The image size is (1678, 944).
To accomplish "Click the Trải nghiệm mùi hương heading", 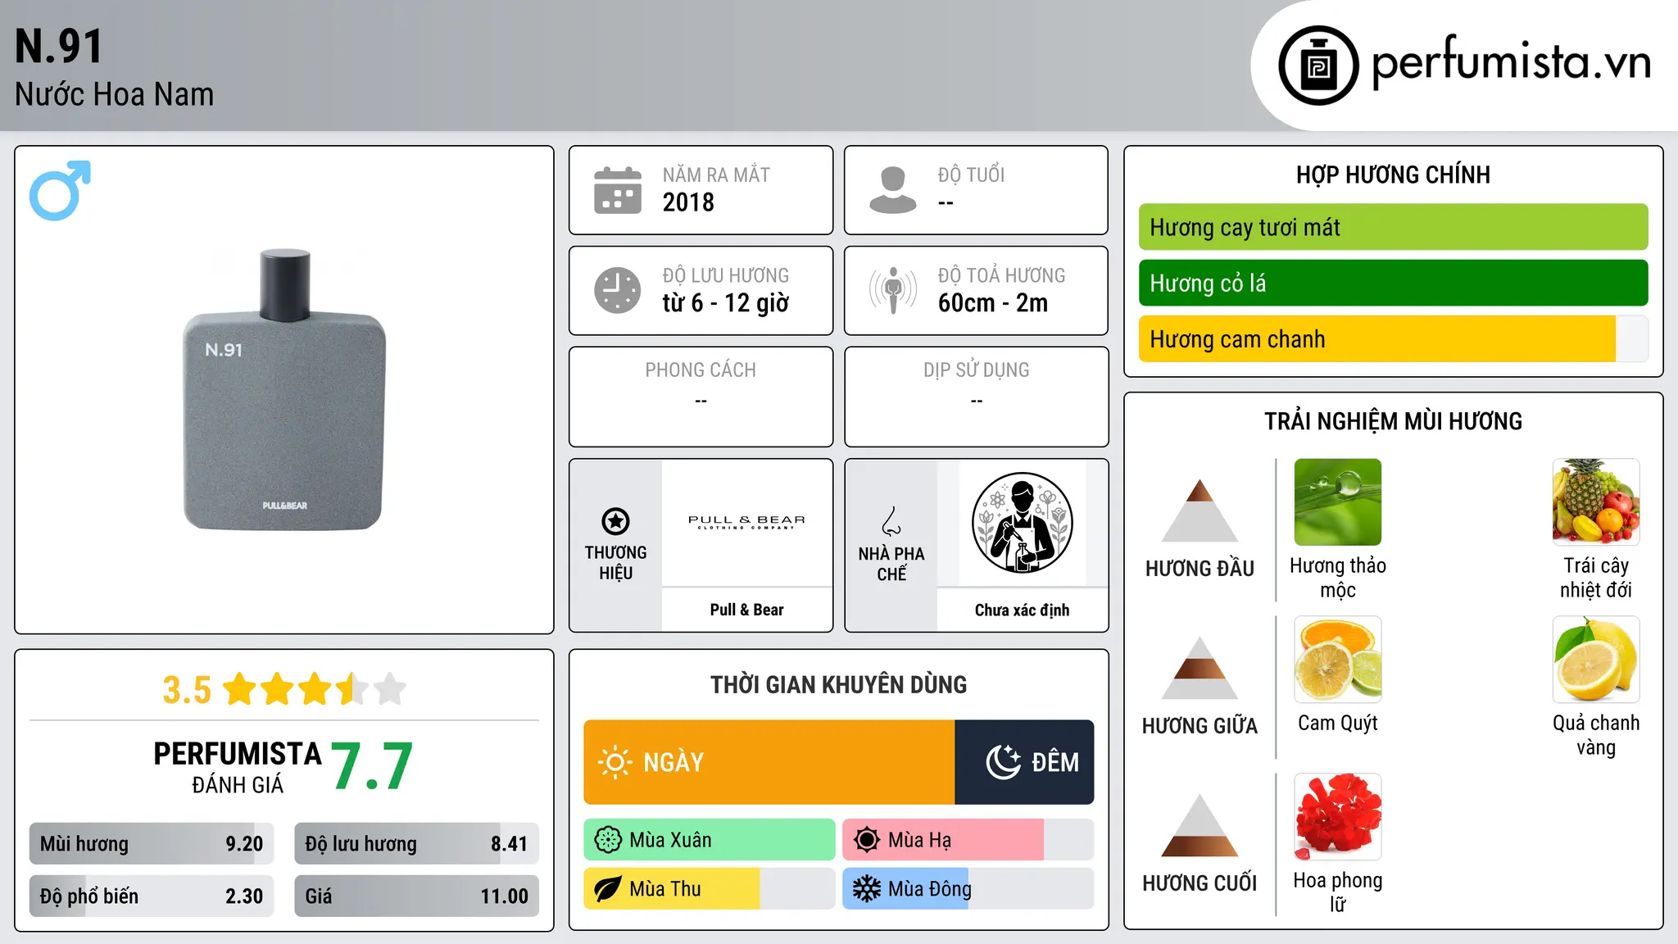I will [1393, 421].
